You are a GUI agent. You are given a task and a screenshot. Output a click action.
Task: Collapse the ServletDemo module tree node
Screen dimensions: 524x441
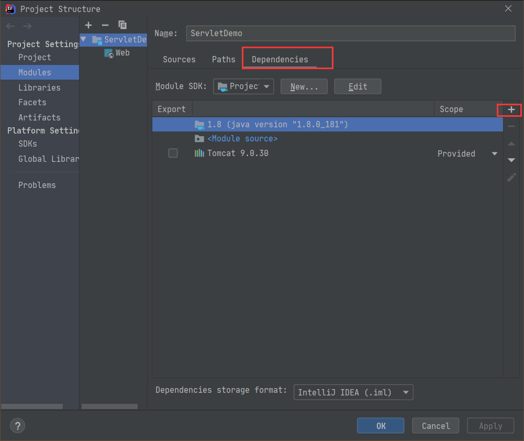click(x=84, y=39)
